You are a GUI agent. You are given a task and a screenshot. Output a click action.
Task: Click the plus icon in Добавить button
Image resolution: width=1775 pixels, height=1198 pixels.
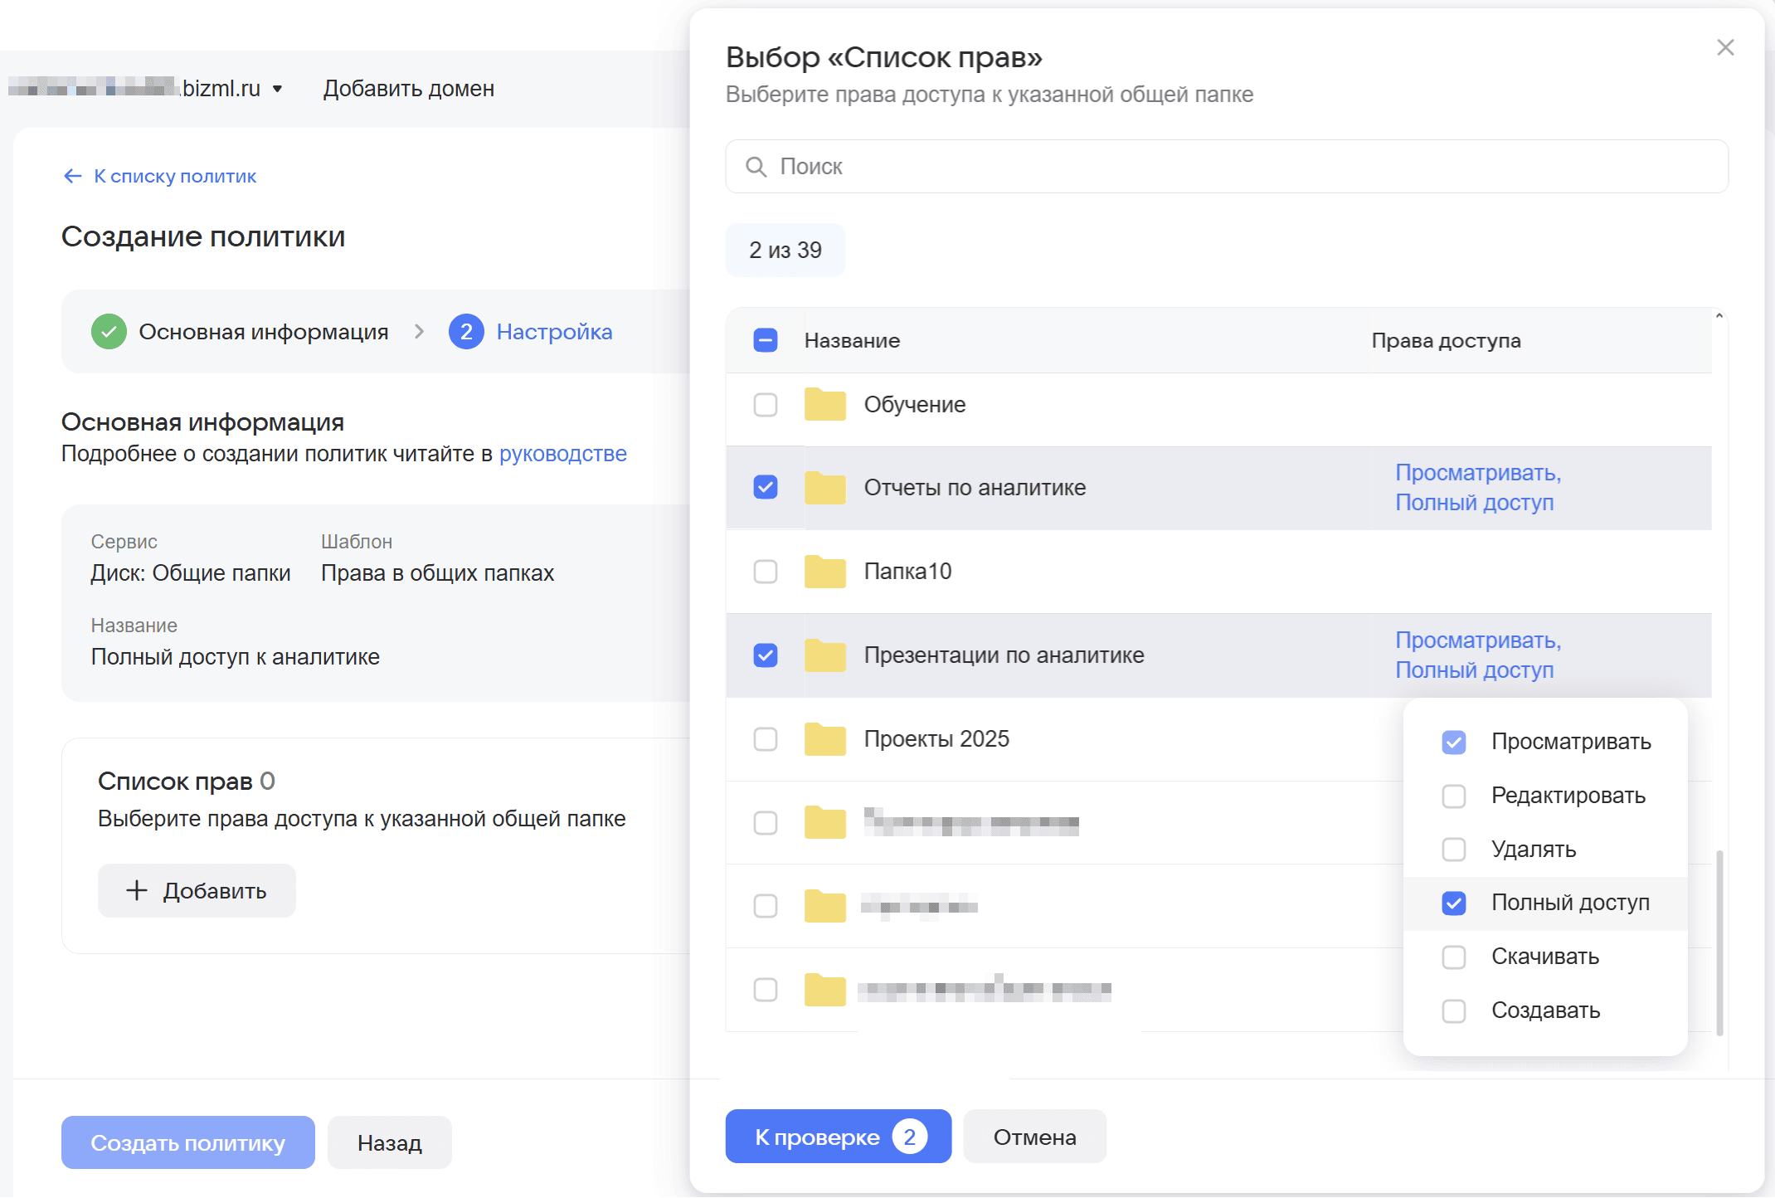137,890
